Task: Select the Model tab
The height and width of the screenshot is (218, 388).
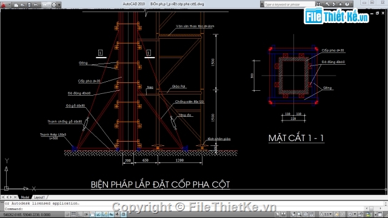Action: [25, 197]
